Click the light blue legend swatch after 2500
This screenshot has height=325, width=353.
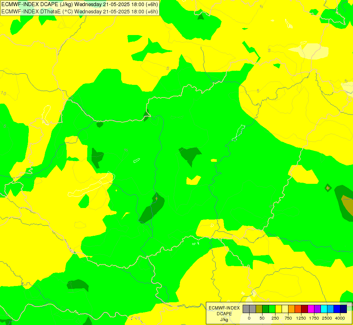331,309
